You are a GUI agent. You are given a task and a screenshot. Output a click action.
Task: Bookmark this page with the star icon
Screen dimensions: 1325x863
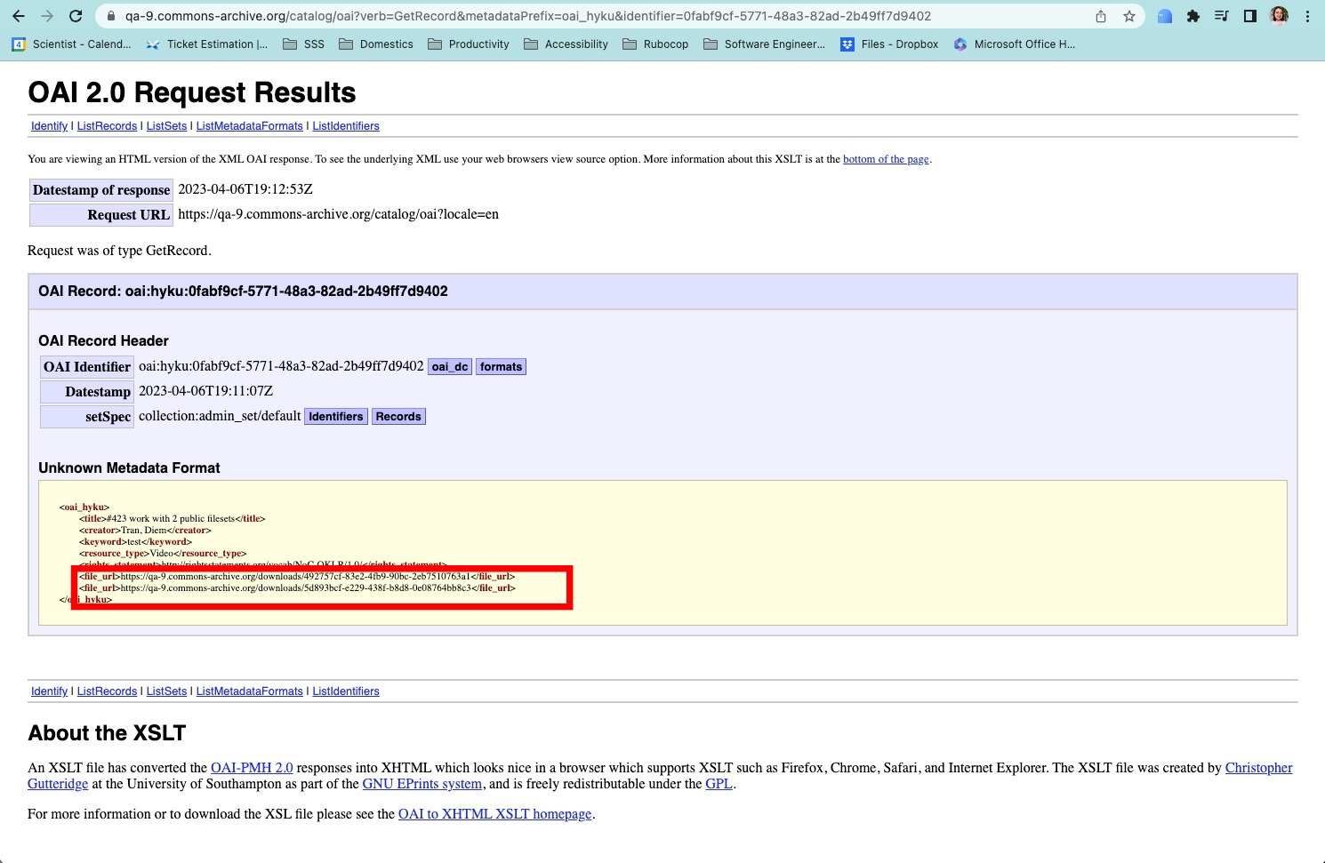pyautogui.click(x=1128, y=15)
